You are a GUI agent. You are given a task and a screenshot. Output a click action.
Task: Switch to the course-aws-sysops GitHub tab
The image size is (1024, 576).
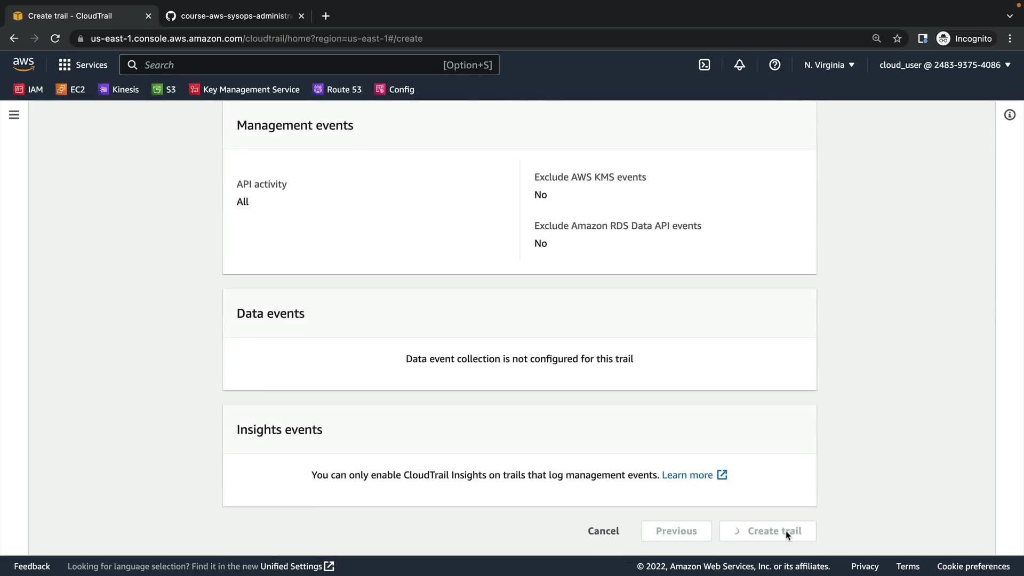pos(235,16)
